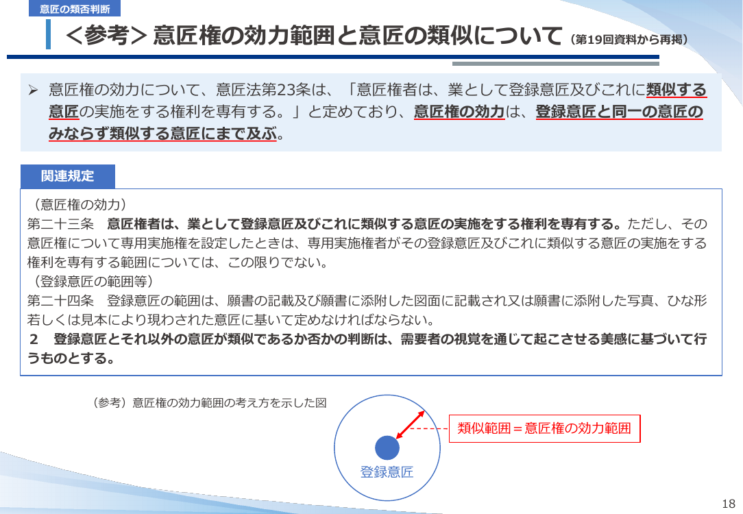Click the article number "第二十三条"

click(60, 224)
